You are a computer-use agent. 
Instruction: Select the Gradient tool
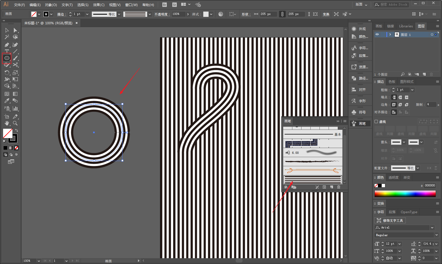pos(15,94)
